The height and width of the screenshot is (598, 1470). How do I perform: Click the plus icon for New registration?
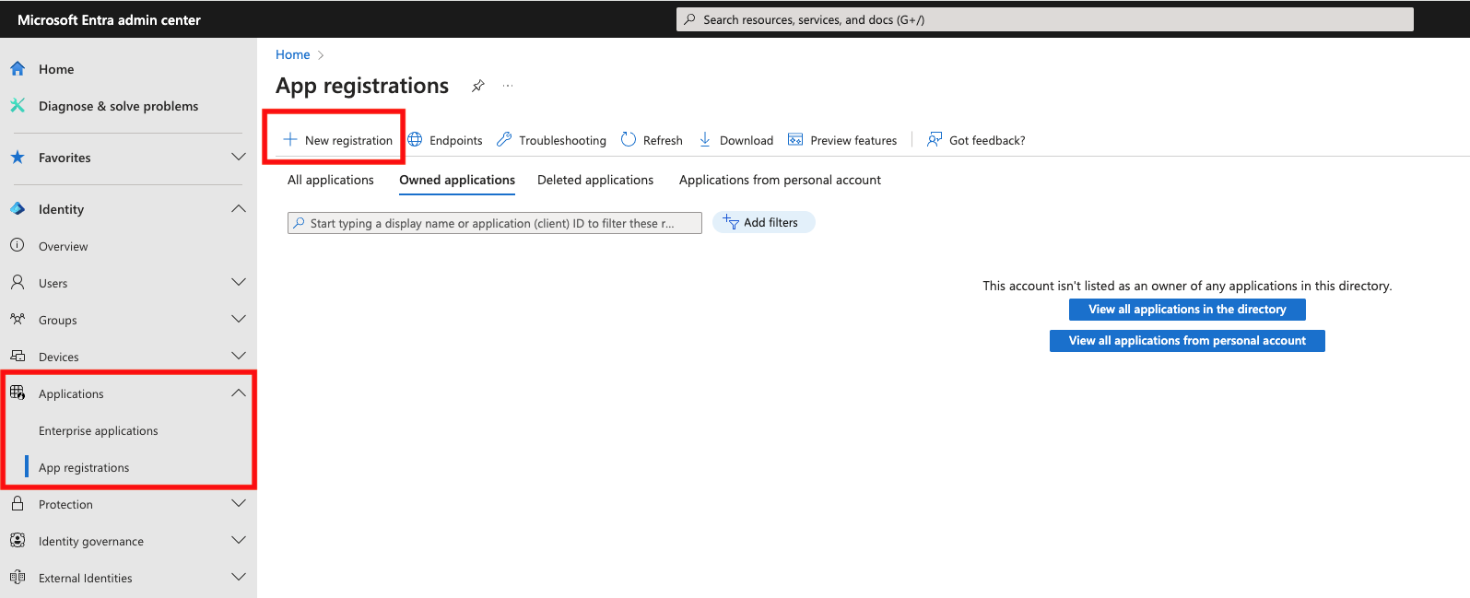pos(290,139)
